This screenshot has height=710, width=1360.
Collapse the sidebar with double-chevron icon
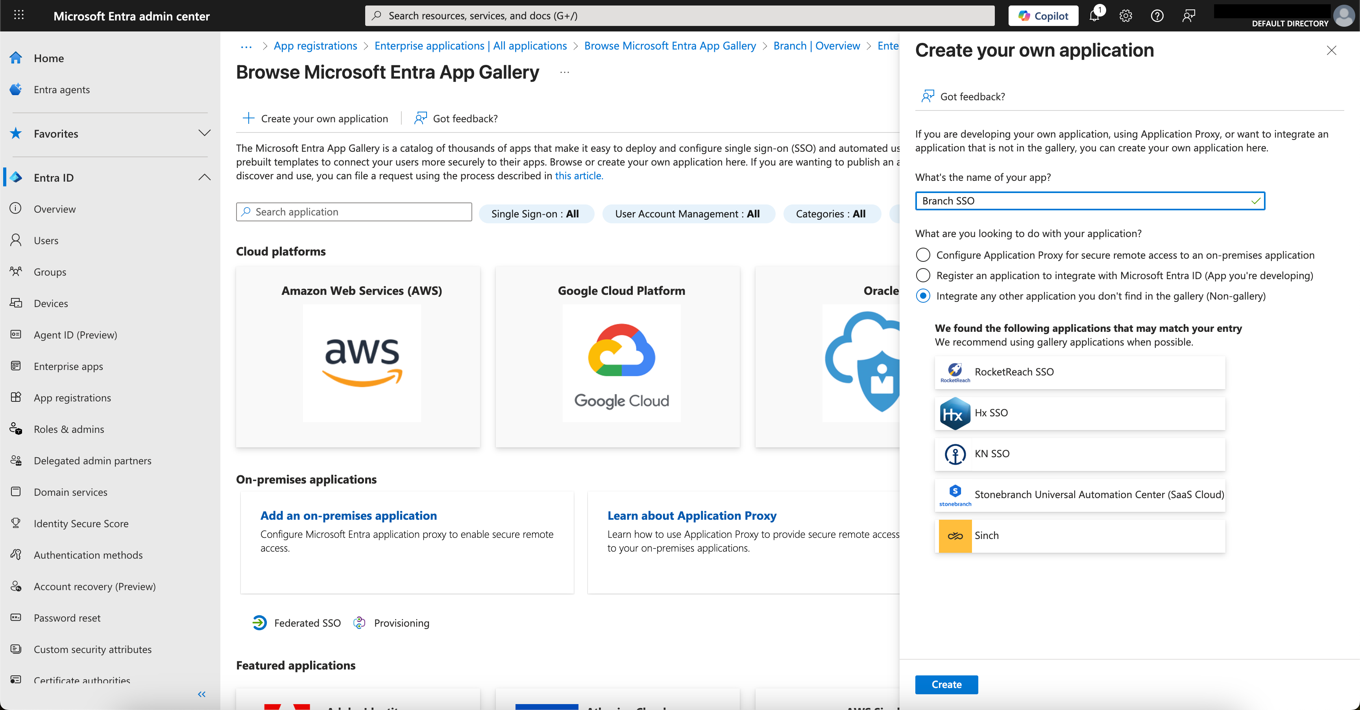(201, 694)
